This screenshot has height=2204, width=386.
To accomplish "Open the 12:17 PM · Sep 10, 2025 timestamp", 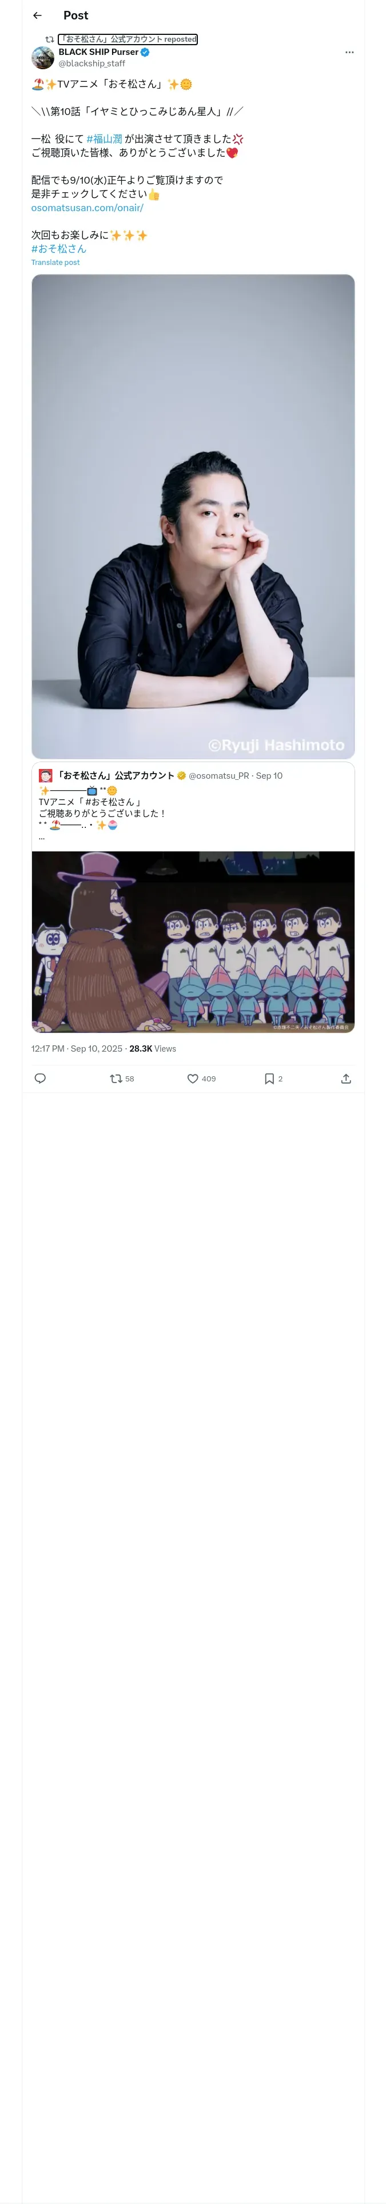I will 77,1048.
